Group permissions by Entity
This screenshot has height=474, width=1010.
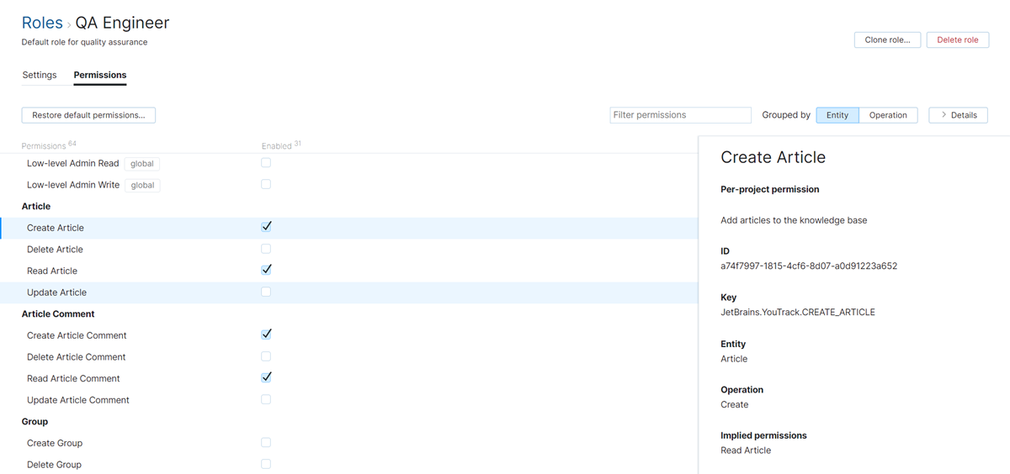[837, 115]
